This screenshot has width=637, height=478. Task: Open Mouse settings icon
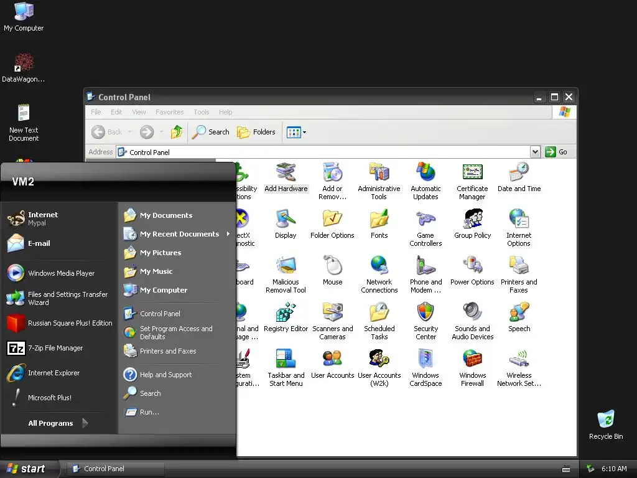coord(332,271)
